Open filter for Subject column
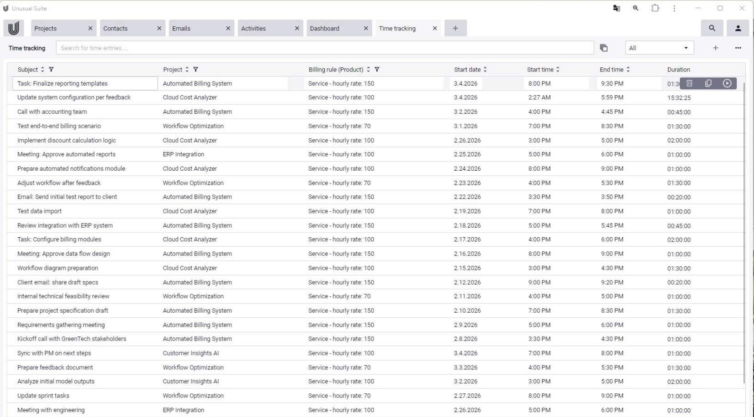Viewport: 754px width, 417px height. [51, 70]
